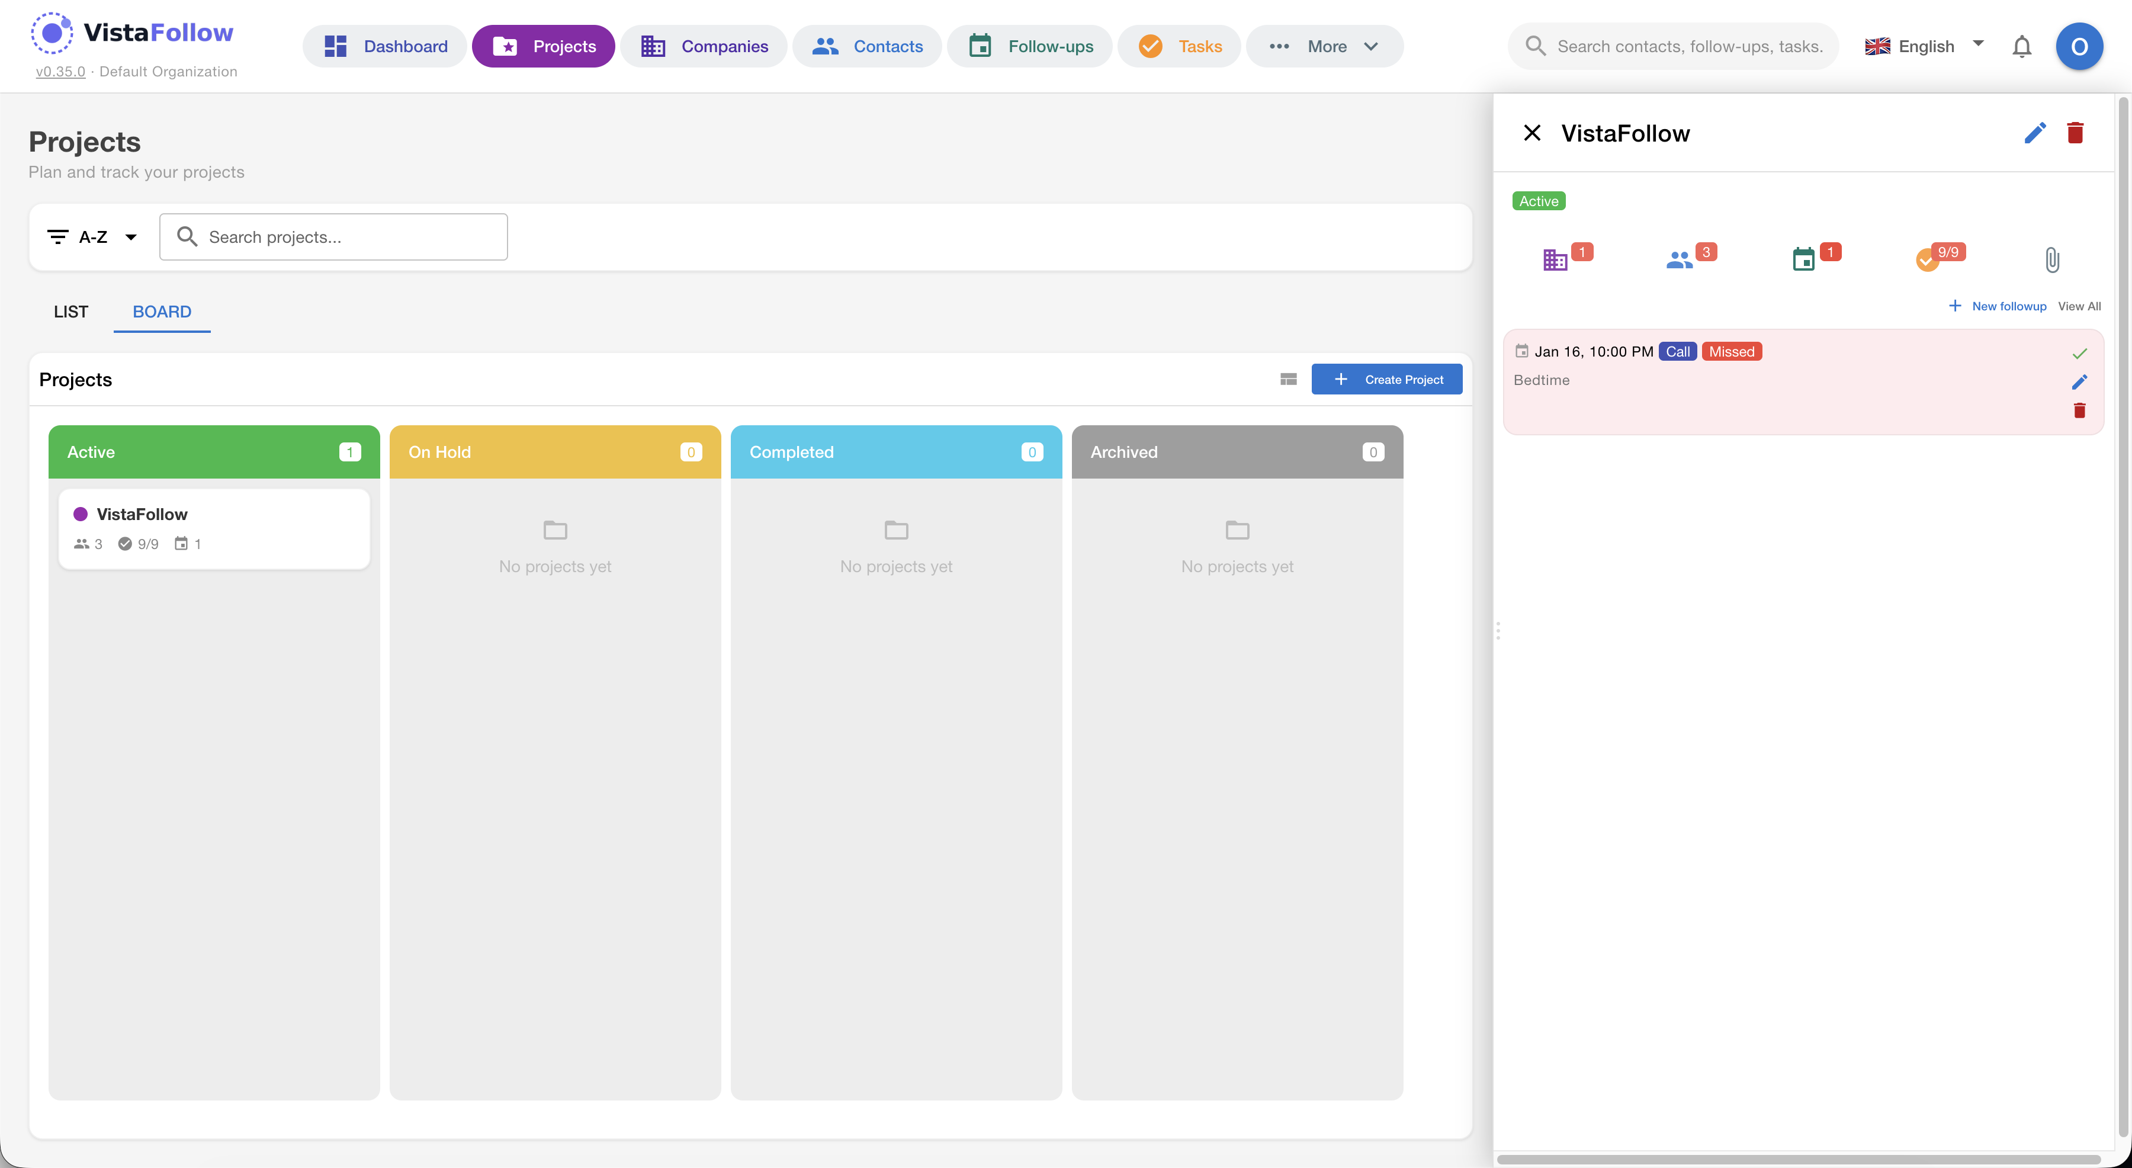The width and height of the screenshot is (2132, 1168).
Task: Open attachments via the paperclip icon
Action: click(2053, 259)
